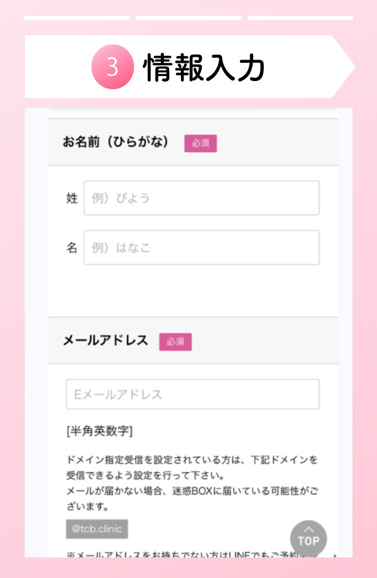Focus the 名 field with placeholder はなこ
The width and height of the screenshot is (377, 578).
coord(201,248)
